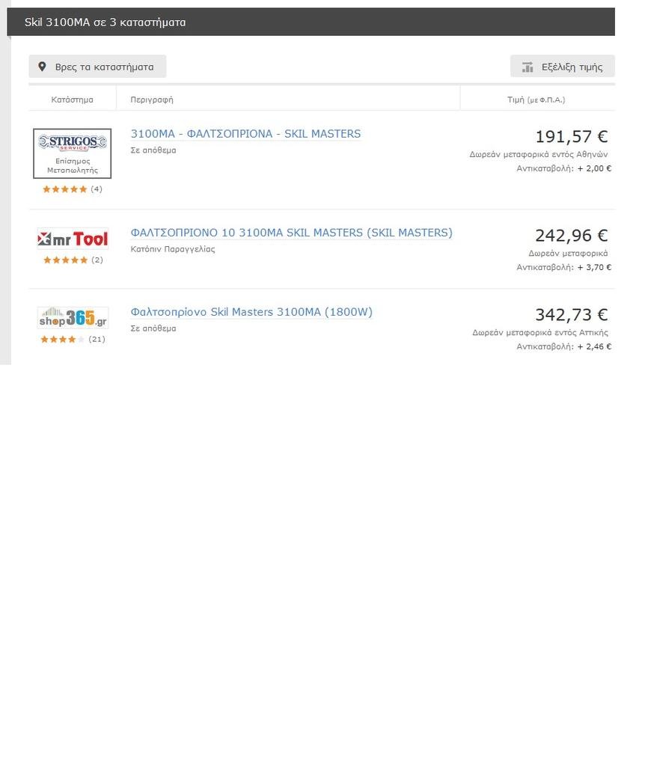View mr Tool star rating

[x=65, y=260]
